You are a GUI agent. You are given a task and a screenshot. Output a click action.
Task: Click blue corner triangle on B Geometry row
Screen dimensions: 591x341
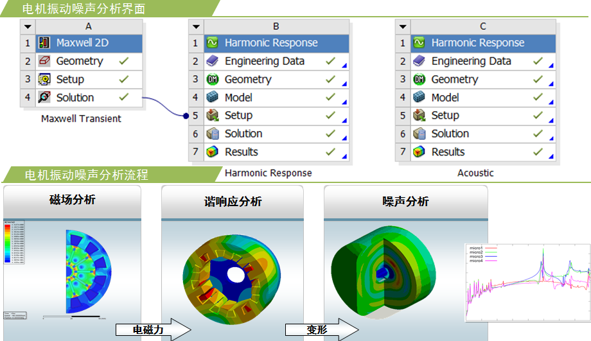[x=344, y=84]
